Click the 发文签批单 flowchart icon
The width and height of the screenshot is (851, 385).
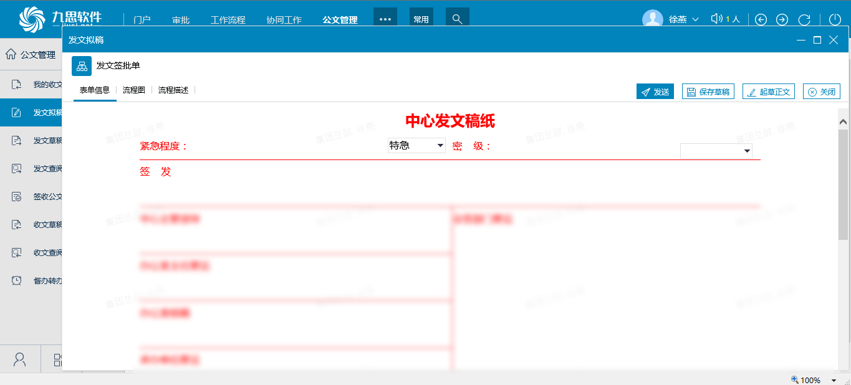[x=82, y=66]
